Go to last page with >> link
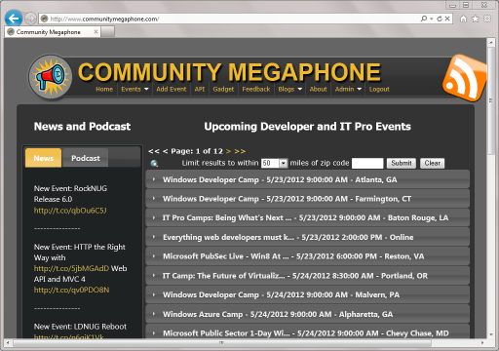Screen dimensions: 499x351 240,151
